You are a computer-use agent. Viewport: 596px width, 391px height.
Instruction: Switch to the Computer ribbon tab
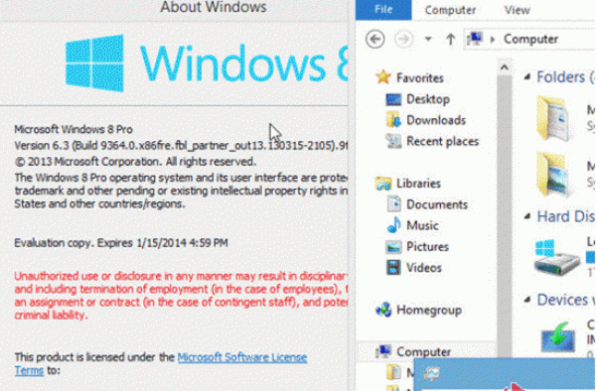click(x=450, y=10)
